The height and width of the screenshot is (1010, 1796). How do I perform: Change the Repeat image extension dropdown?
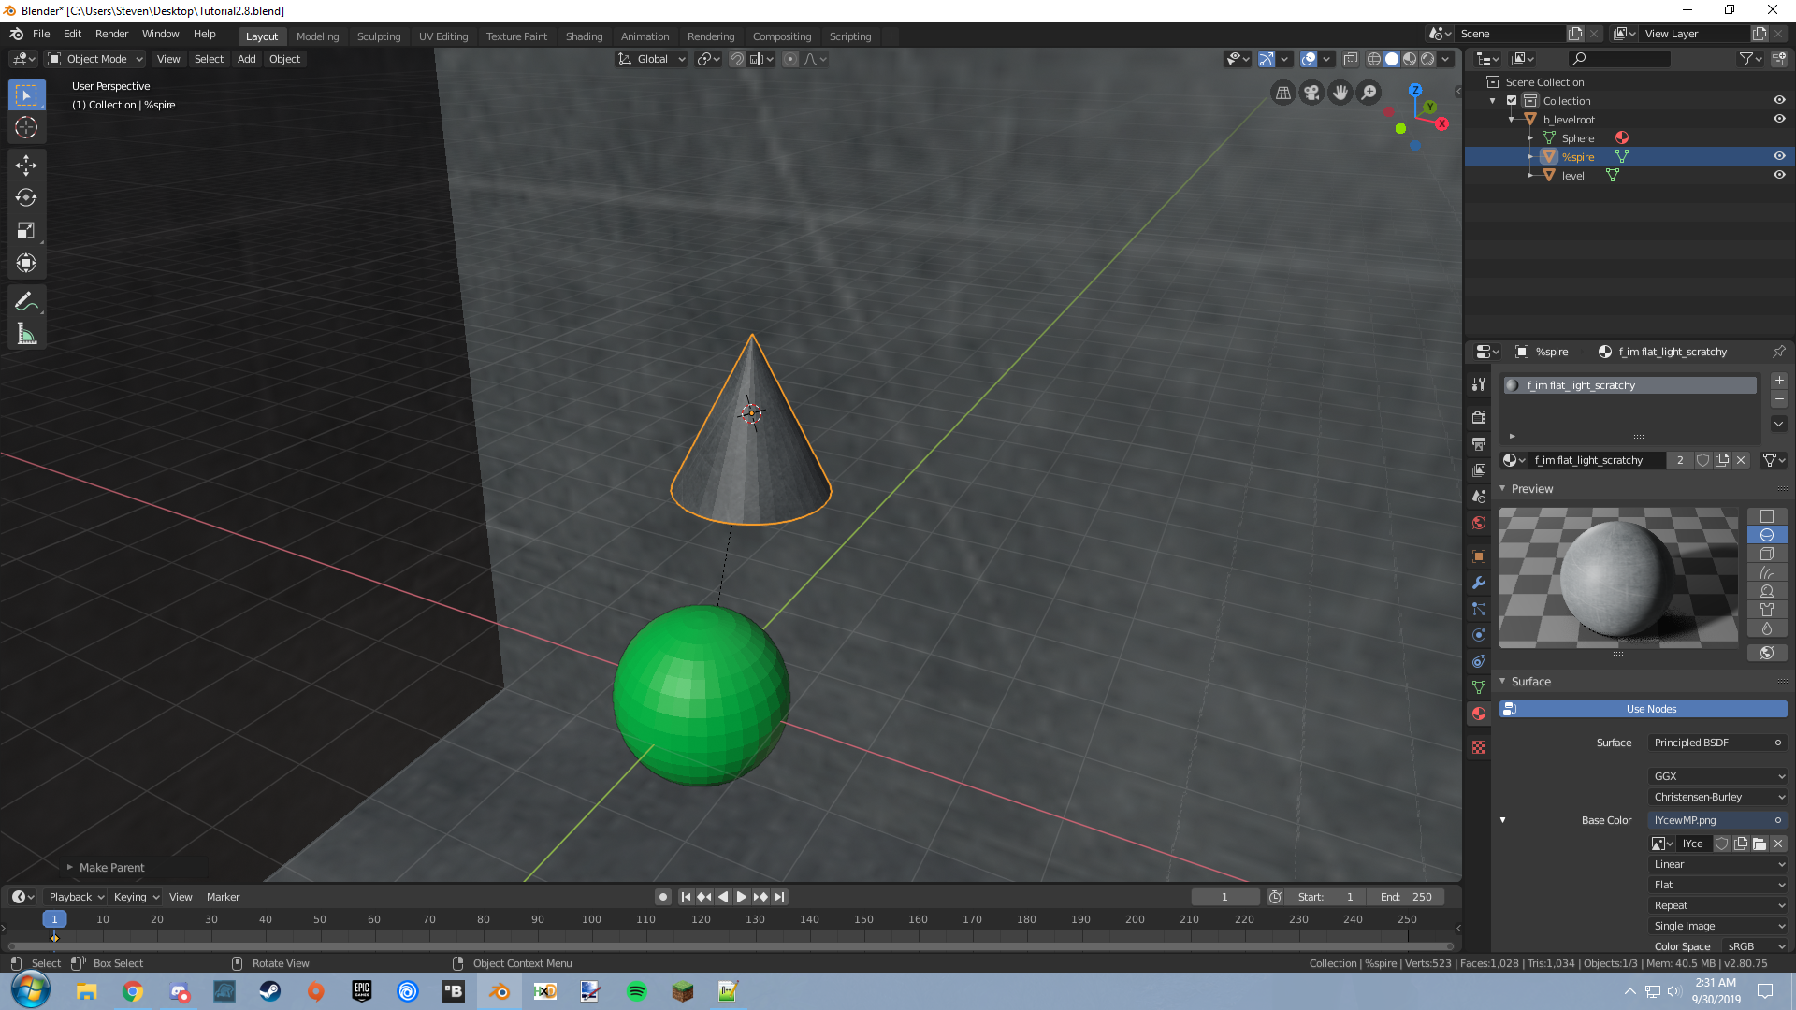pyautogui.click(x=1716, y=905)
